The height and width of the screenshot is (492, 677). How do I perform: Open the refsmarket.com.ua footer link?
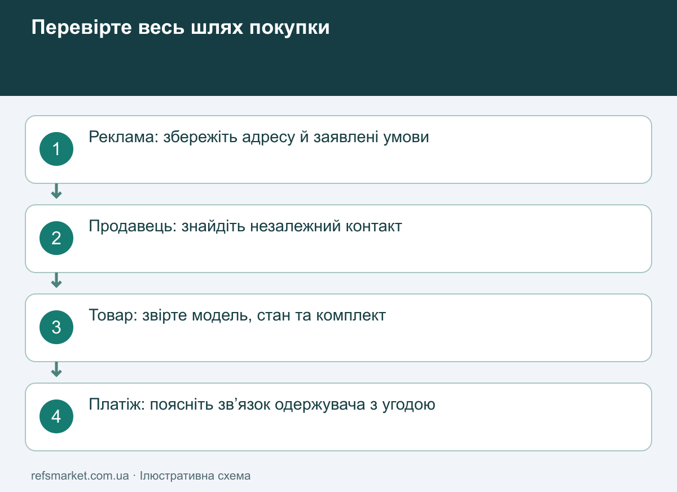pyautogui.click(x=80, y=476)
